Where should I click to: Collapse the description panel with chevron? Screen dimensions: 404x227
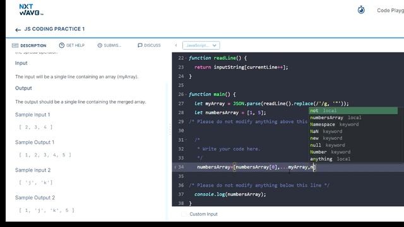pyautogui.click(x=176, y=45)
